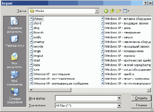Select file 'Windows XP - низкий заряд батареи'
This screenshot has height=112, width=154.
[126, 65]
